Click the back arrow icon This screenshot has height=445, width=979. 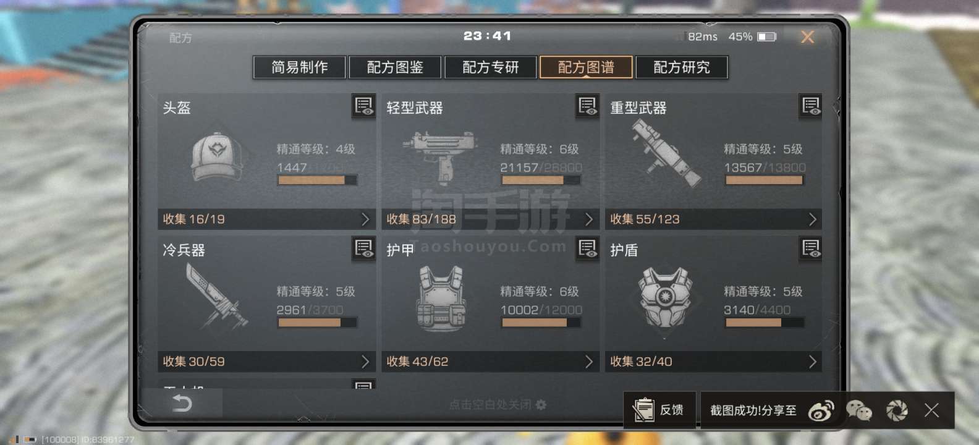(x=182, y=404)
